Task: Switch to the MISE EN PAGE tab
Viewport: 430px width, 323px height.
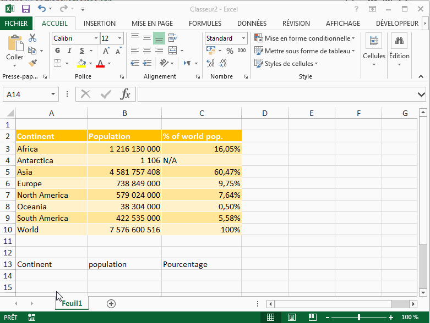Action: coord(152,24)
